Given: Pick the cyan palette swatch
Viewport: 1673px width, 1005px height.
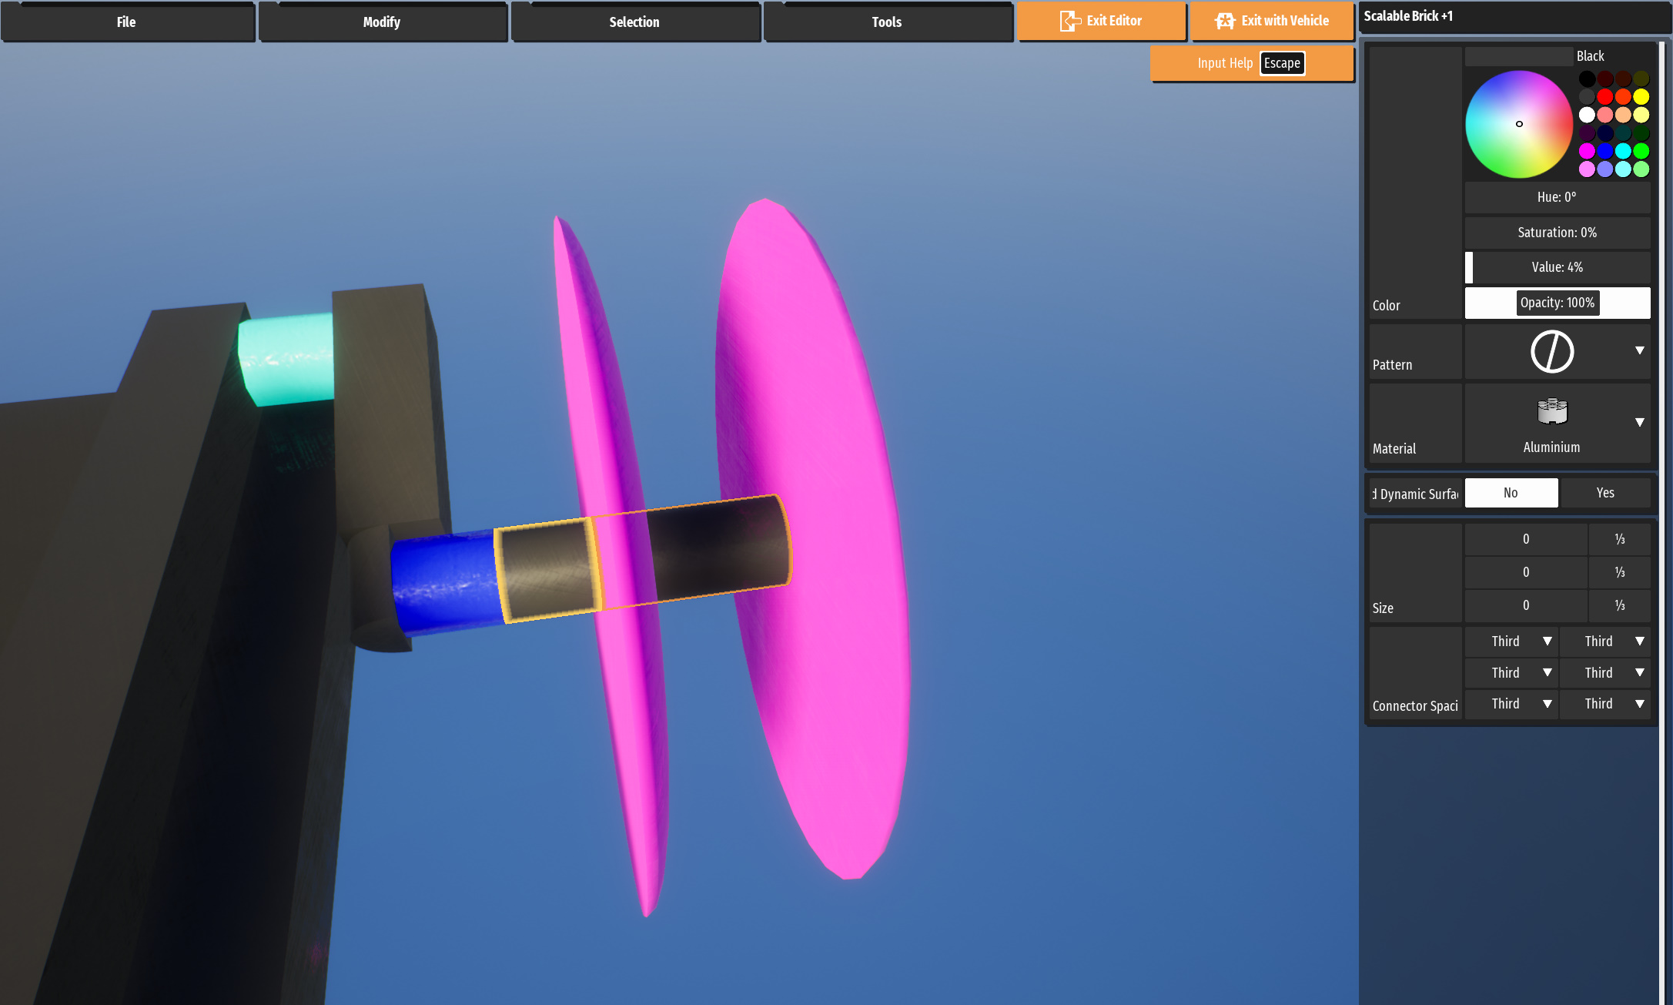Looking at the screenshot, I should 1623,151.
